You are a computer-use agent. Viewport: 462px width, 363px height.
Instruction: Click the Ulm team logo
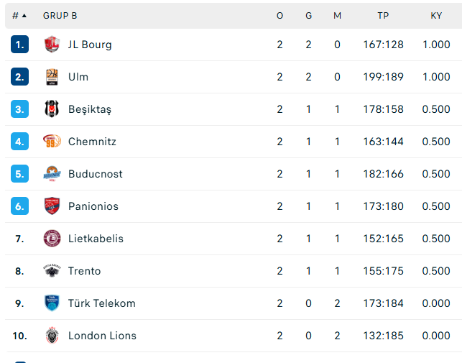point(52,77)
